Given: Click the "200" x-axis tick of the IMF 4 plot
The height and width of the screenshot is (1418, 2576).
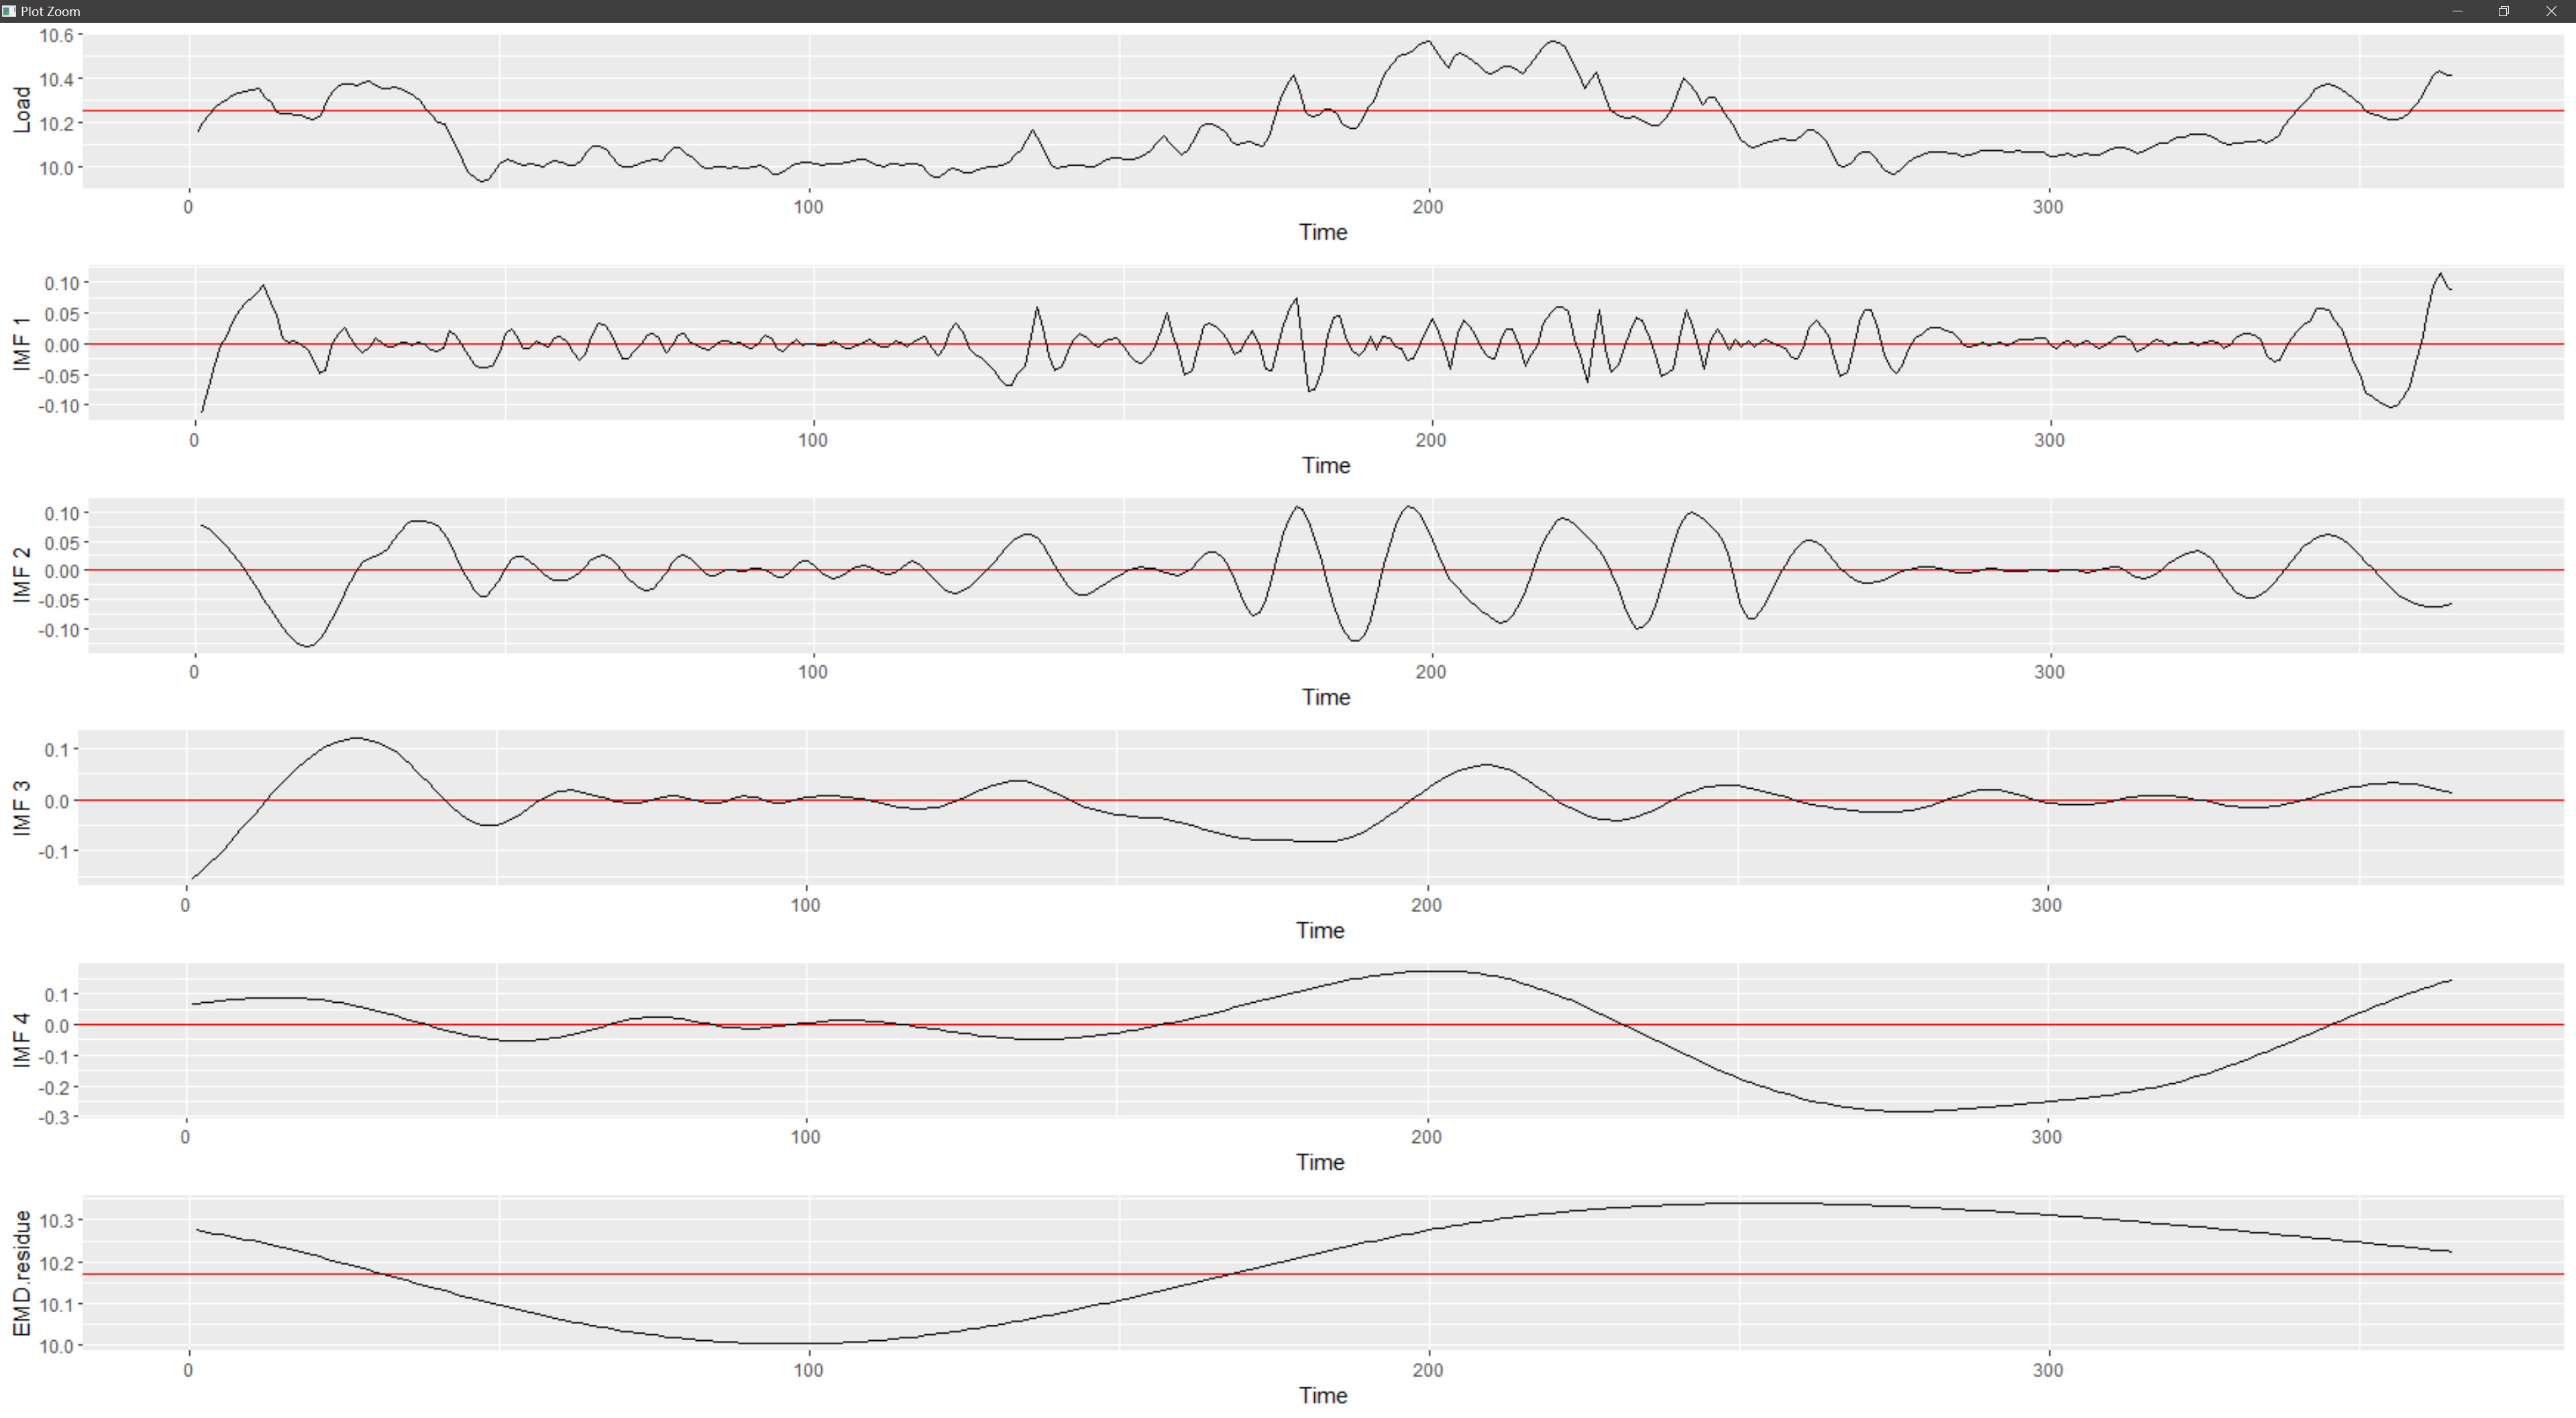Looking at the screenshot, I should (1426, 1137).
